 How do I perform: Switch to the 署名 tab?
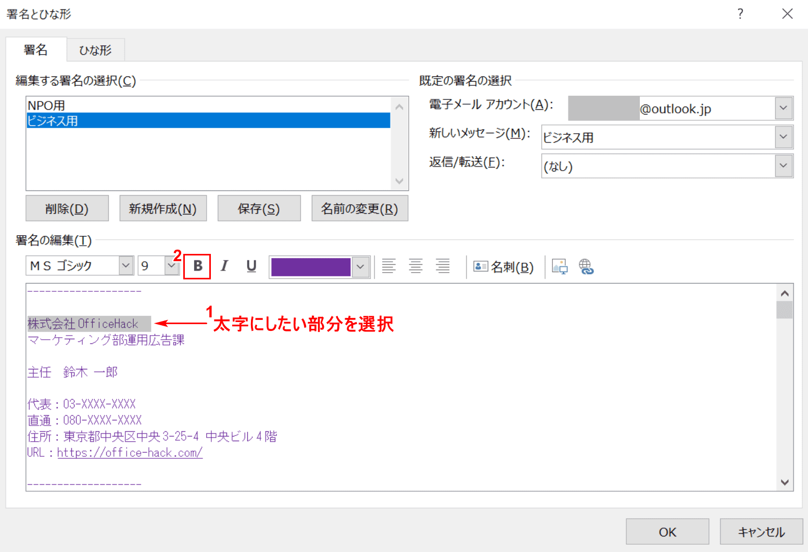pos(36,50)
